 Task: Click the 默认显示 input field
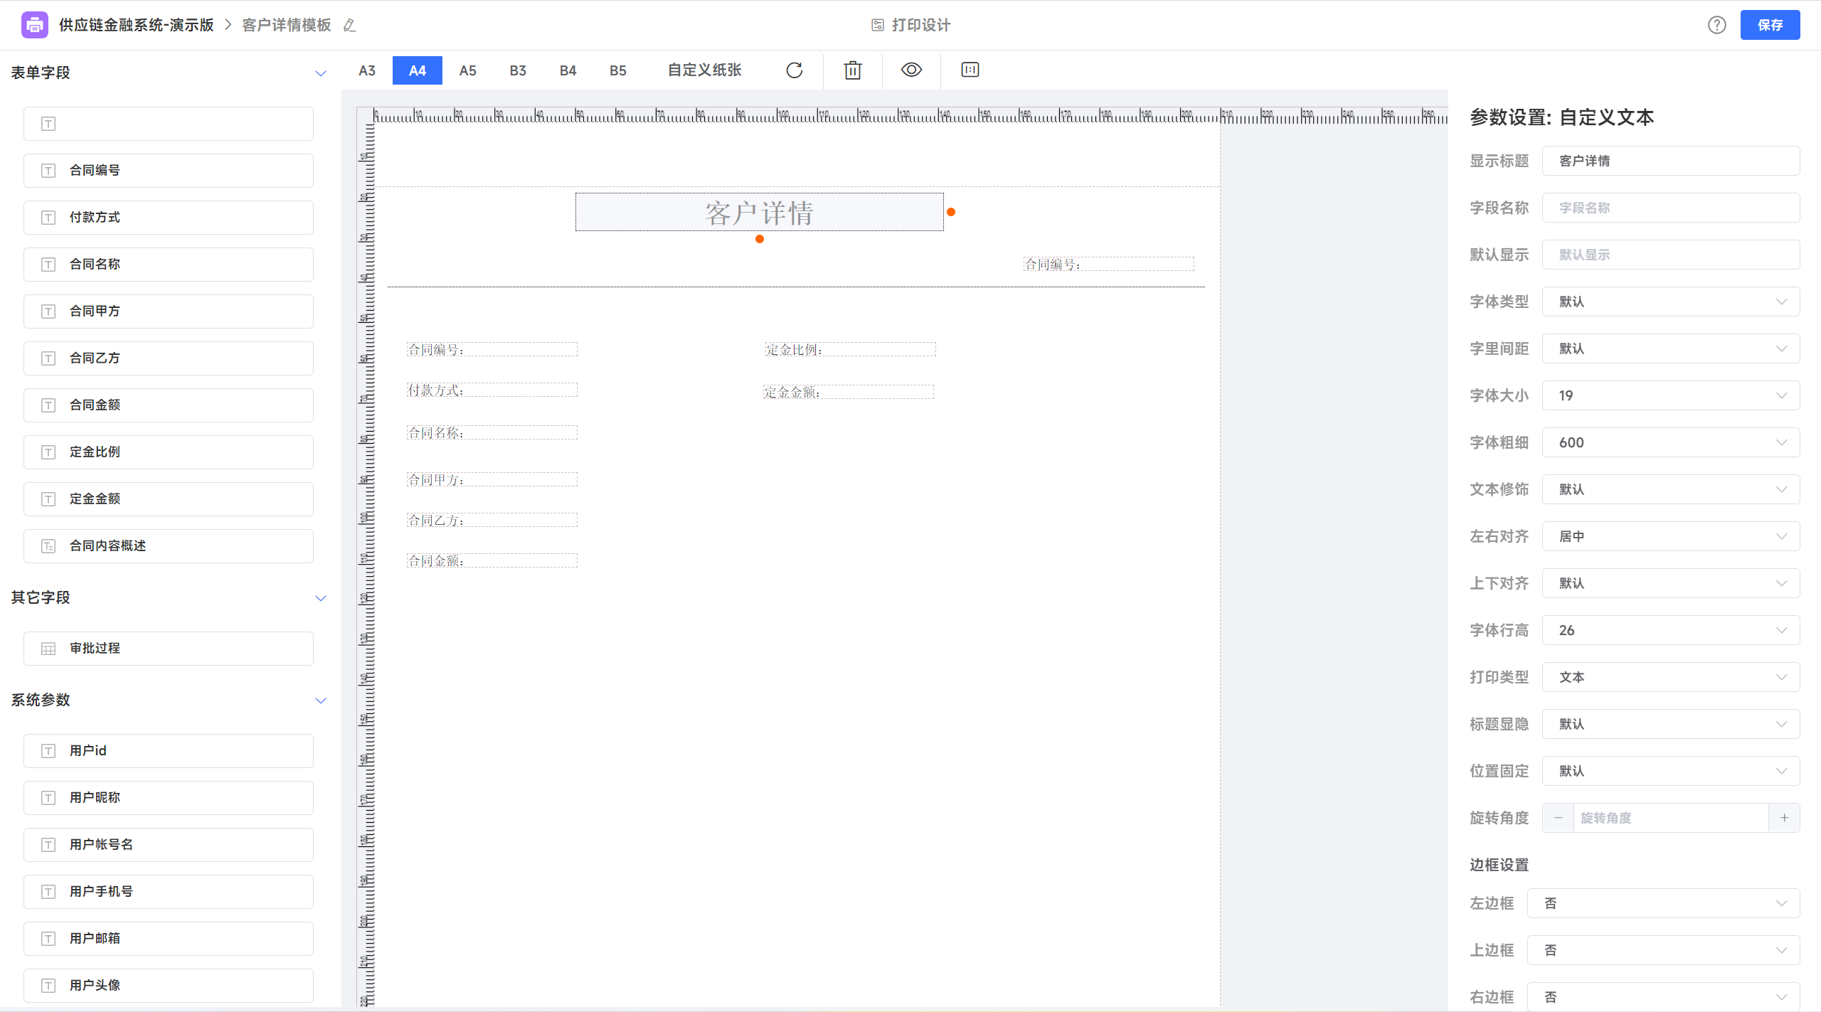pyautogui.click(x=1671, y=255)
